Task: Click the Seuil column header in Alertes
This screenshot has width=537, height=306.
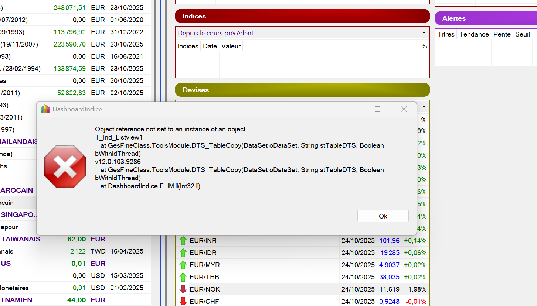Action: [x=522, y=34]
